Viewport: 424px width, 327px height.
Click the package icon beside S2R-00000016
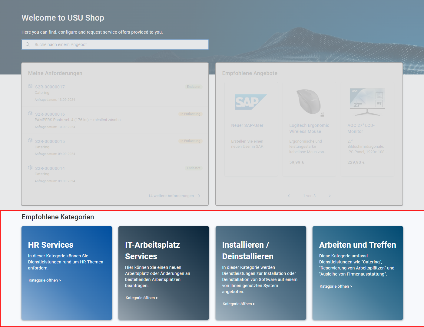(x=30, y=114)
